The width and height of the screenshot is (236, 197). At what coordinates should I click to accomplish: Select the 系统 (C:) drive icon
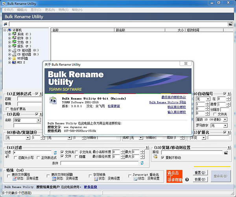point(14,34)
